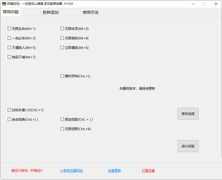The width and height of the screenshot is (222, 180).
Task: Click the 打赏作者 link
Action: pyautogui.click(x=148, y=171)
